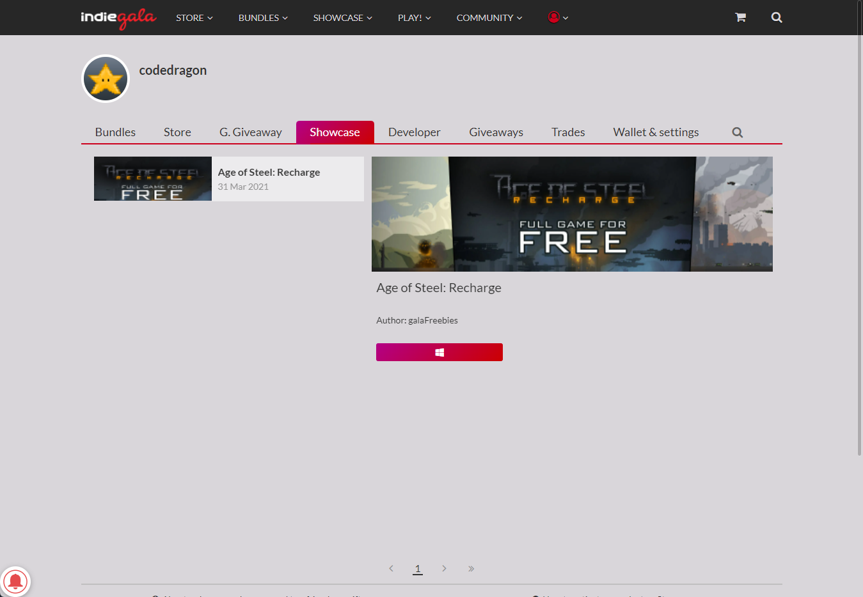Click the 31 Mar 2021 date
Screen dimensions: 863x597
coord(243,187)
